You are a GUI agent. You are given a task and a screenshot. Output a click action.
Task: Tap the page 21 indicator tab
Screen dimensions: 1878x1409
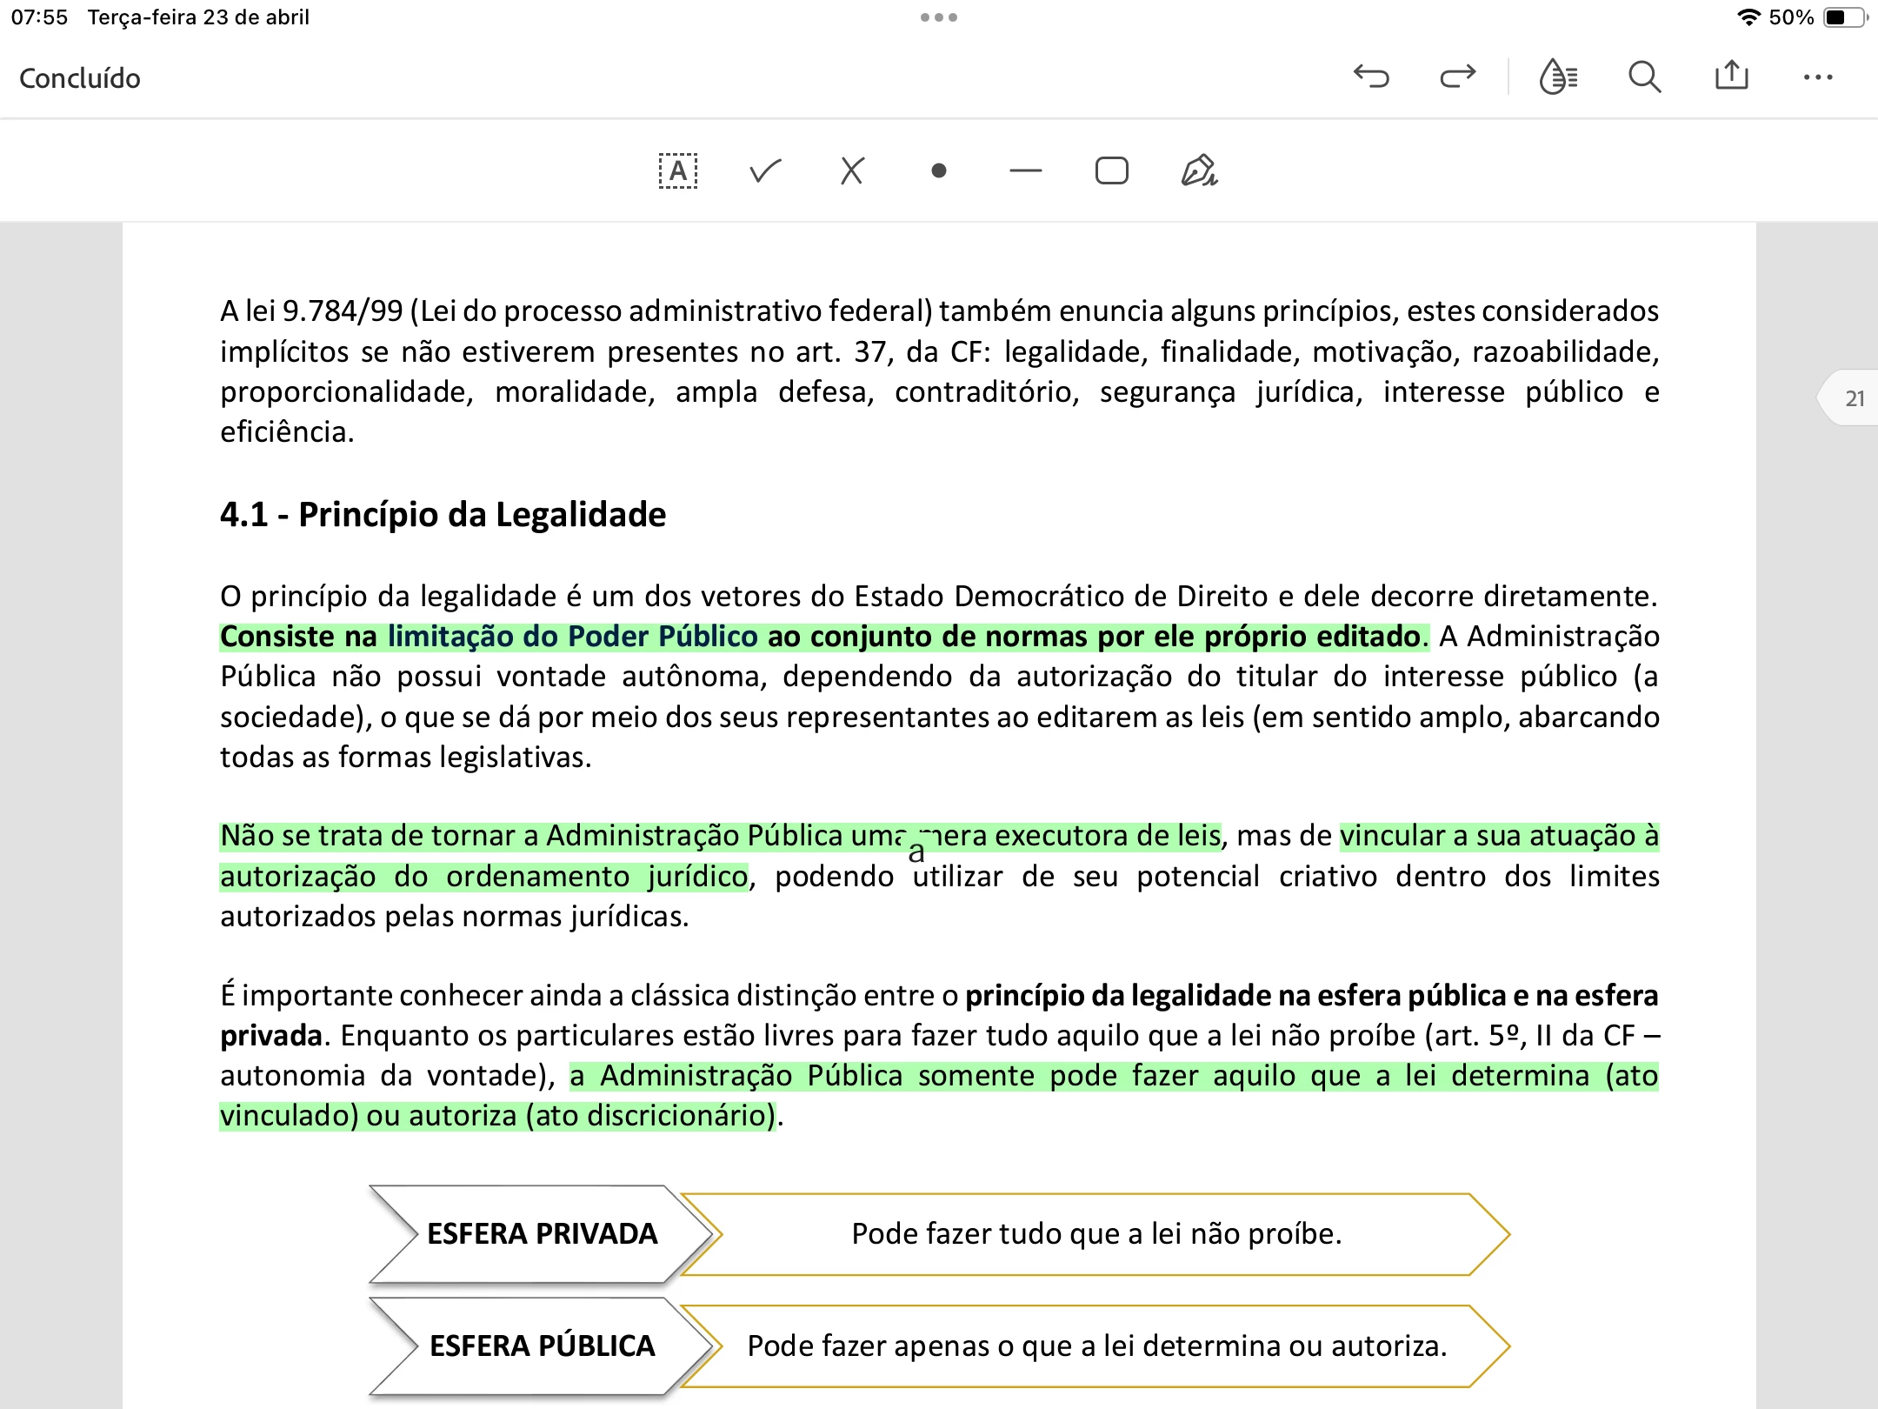tap(1852, 398)
